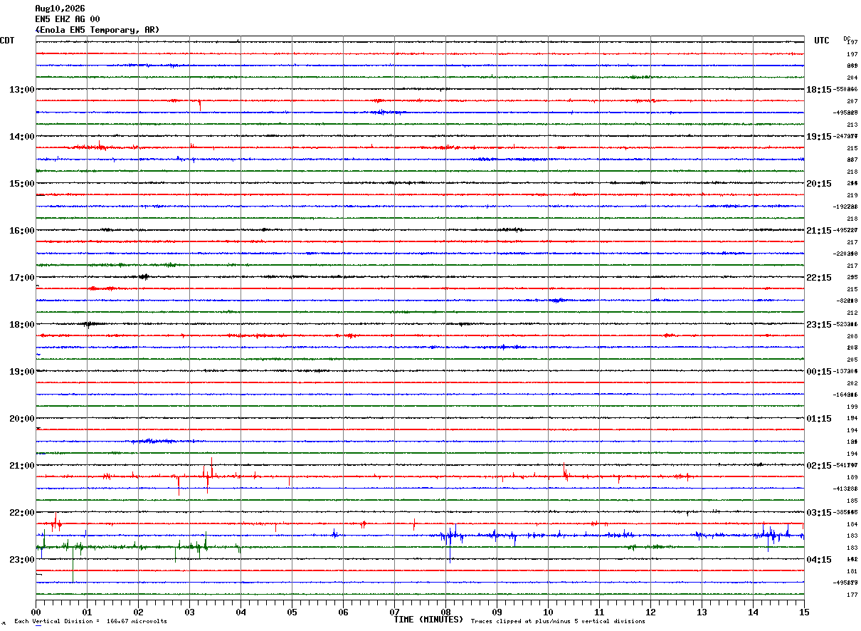This screenshot has height=631, width=861.
Task: Click the 18:15 UTC time label
Action: 819,89
